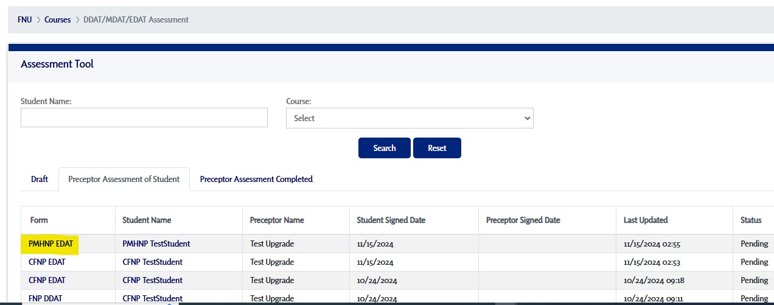This screenshot has width=774, height=305.
Task: Click the Preceptor Name column header
Action: pos(277,220)
